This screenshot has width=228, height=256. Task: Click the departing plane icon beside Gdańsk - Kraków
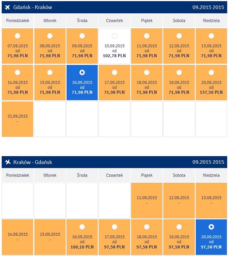click(x=7, y=7)
